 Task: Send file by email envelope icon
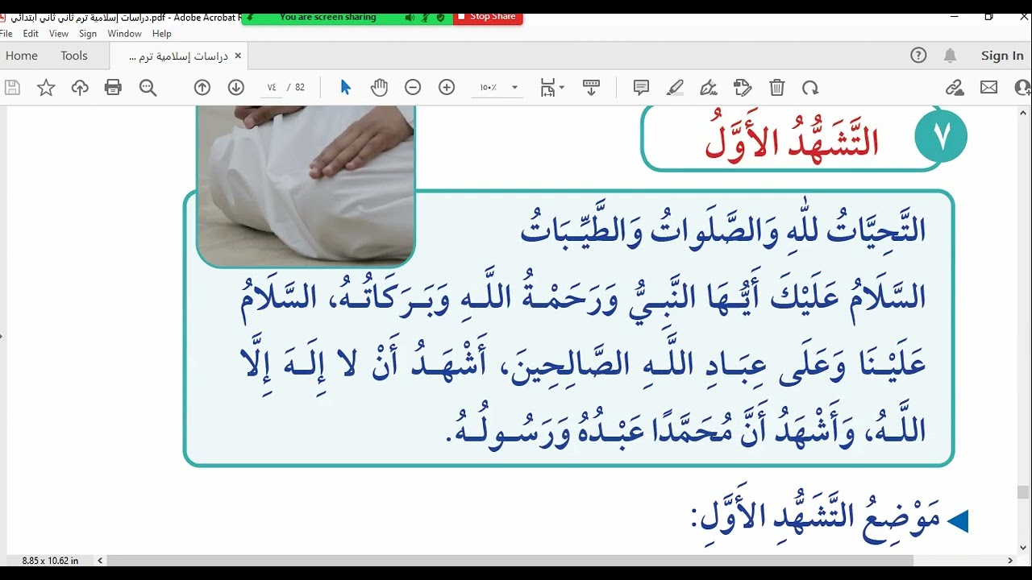(989, 88)
